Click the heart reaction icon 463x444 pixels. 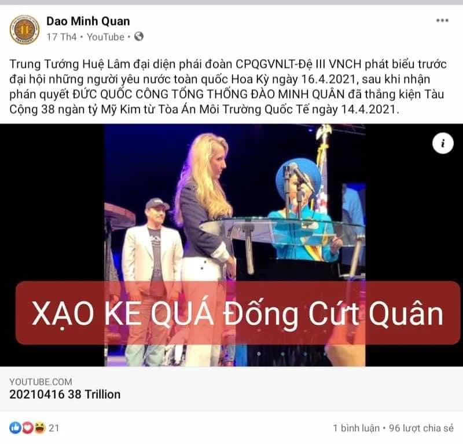(x=27, y=428)
